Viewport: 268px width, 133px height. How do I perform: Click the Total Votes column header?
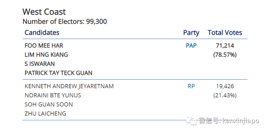point(225,33)
